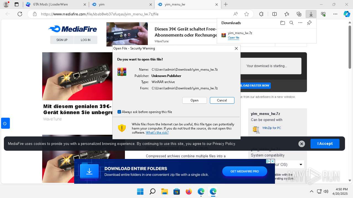
Task: Click the blue accessibility widget icon
Action: click(x=5, y=123)
